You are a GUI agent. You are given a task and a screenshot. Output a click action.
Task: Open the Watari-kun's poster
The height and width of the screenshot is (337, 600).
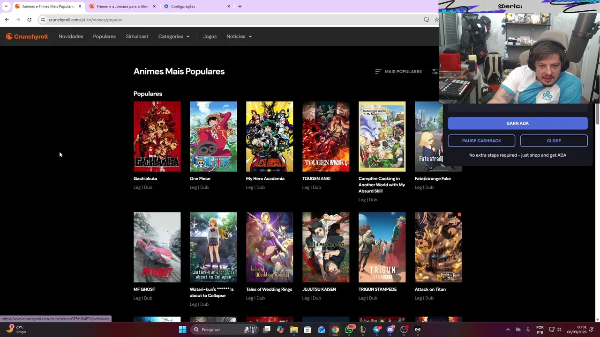pyautogui.click(x=213, y=247)
